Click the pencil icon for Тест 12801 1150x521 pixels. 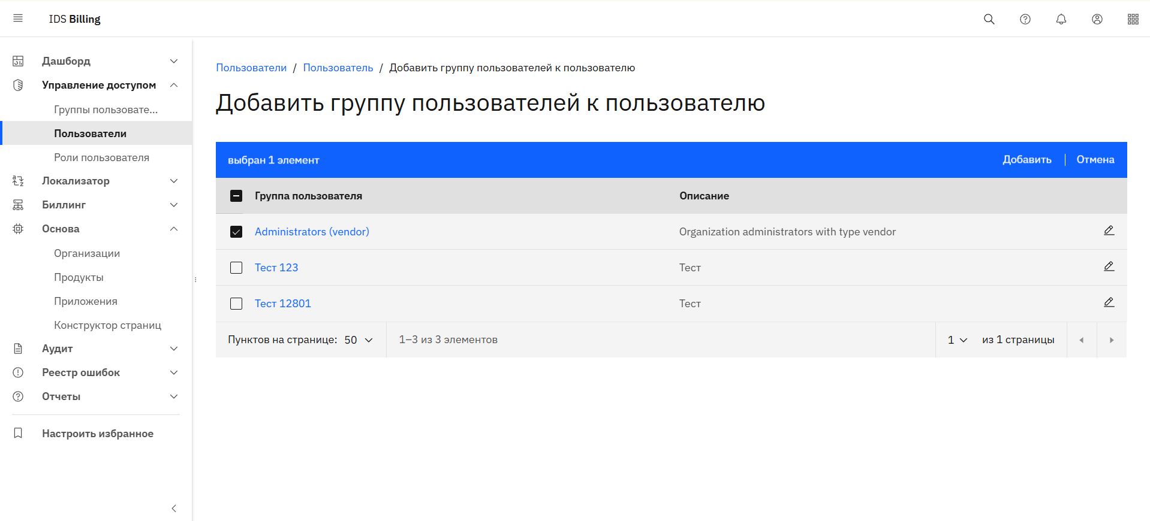tap(1109, 303)
